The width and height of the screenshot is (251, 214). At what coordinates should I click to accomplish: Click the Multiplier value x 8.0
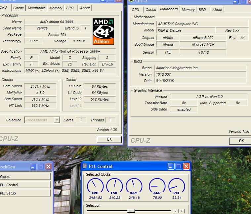click(40, 93)
